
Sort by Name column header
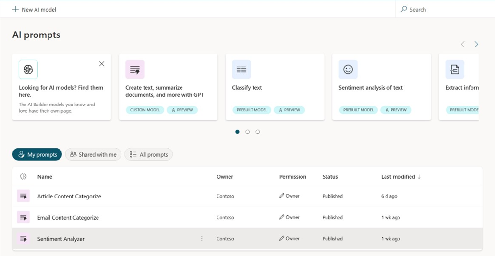click(45, 177)
